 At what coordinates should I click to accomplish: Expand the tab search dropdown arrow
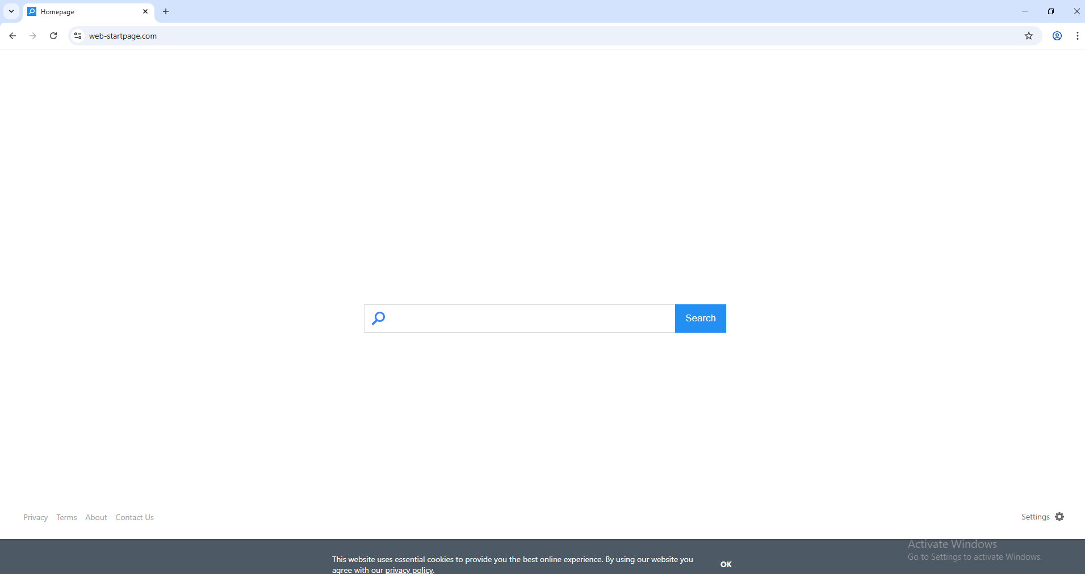coord(11,11)
